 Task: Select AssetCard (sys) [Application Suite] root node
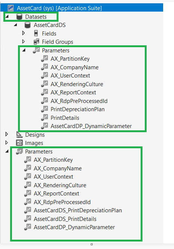82,8
